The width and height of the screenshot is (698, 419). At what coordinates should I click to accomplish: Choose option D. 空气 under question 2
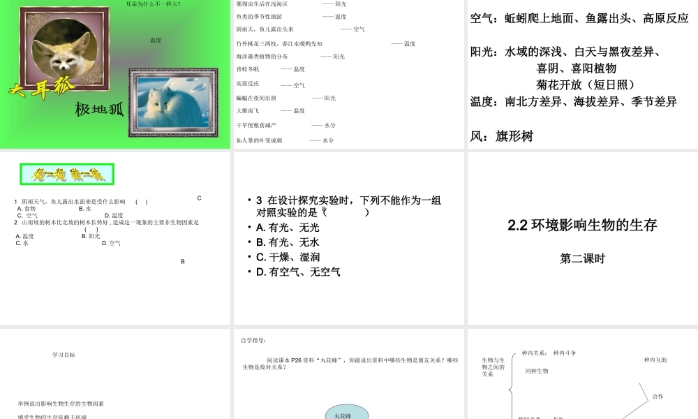[111, 243]
